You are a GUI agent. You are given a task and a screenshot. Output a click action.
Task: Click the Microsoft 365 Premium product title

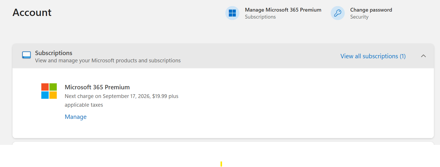point(97,87)
